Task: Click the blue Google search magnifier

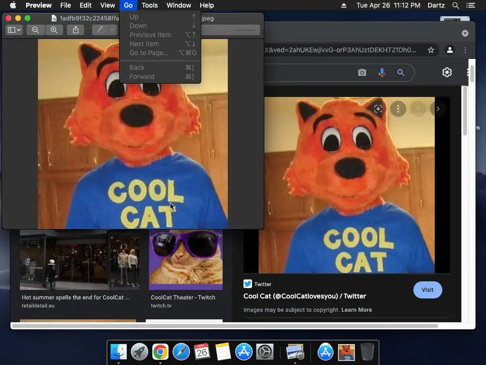Action: click(401, 73)
